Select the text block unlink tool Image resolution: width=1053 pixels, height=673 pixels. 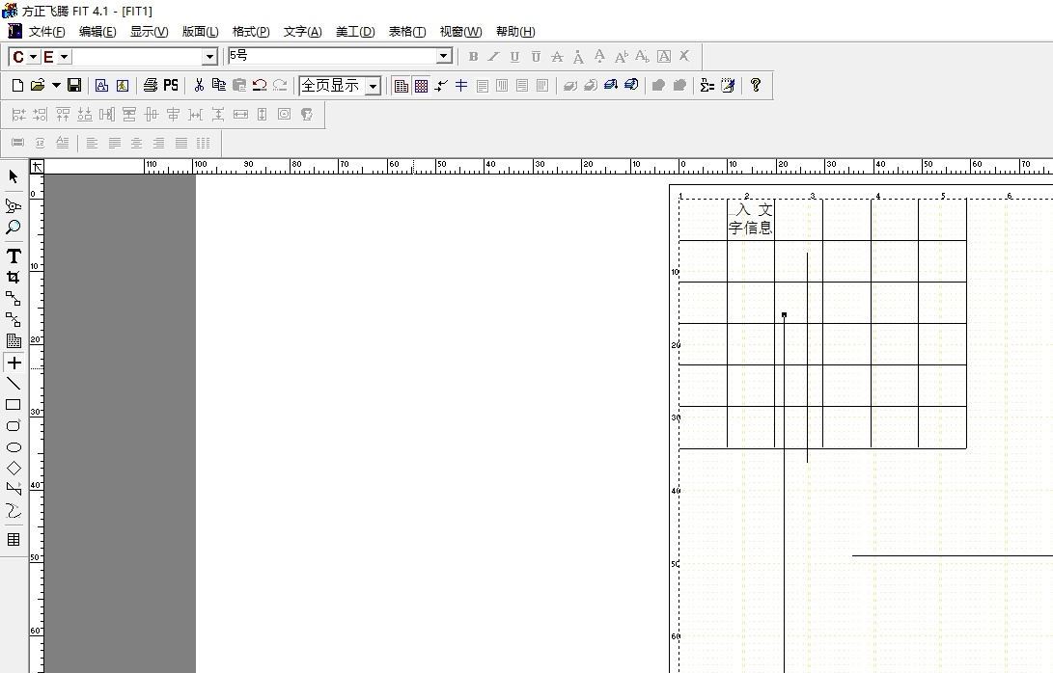[14, 319]
